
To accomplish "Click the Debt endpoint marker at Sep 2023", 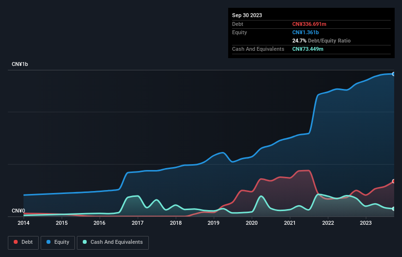I will pos(394,181).
